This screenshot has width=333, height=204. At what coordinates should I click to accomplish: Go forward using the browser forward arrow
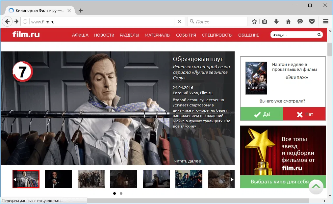point(16,21)
